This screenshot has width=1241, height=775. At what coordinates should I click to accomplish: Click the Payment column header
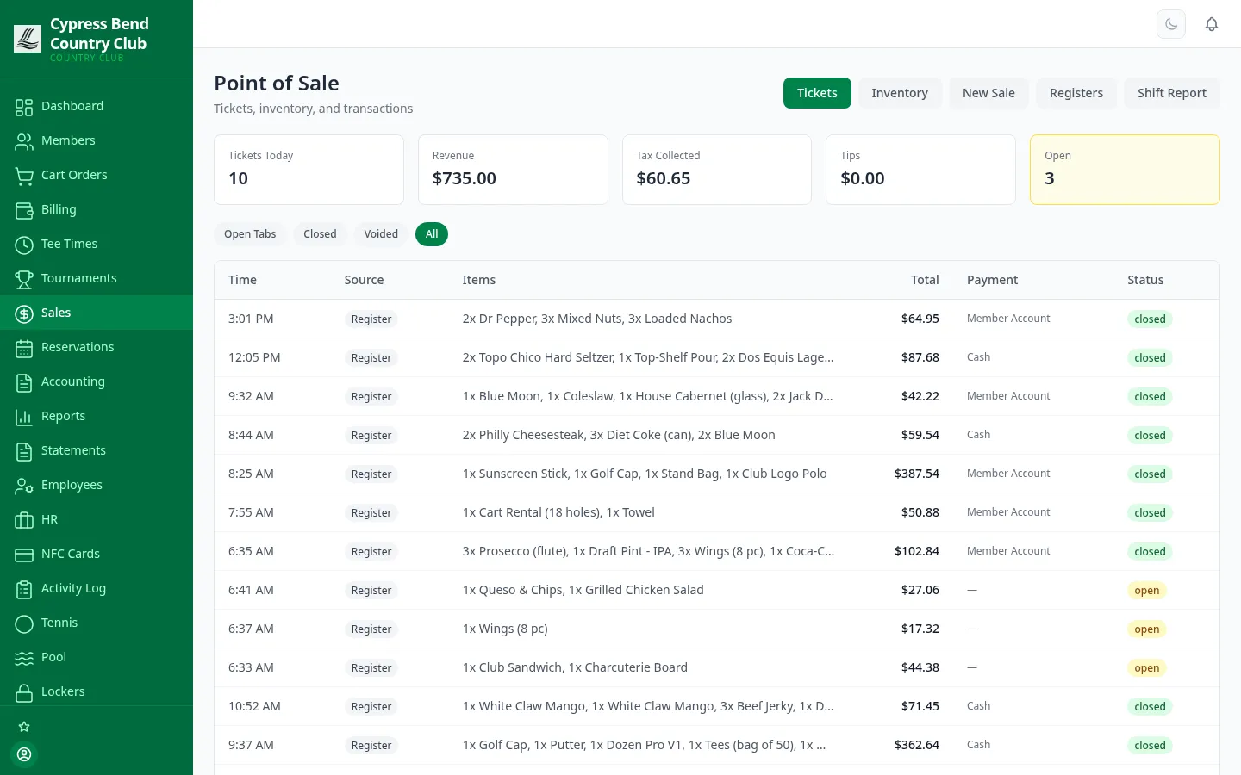click(992, 280)
